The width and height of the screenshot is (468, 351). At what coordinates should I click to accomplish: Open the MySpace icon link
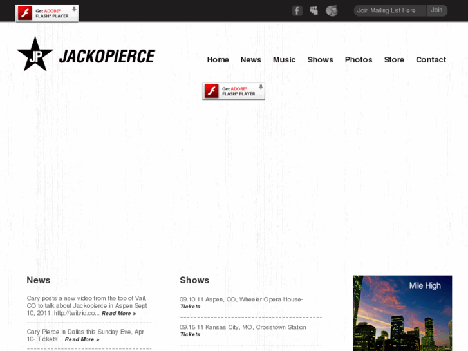click(314, 11)
